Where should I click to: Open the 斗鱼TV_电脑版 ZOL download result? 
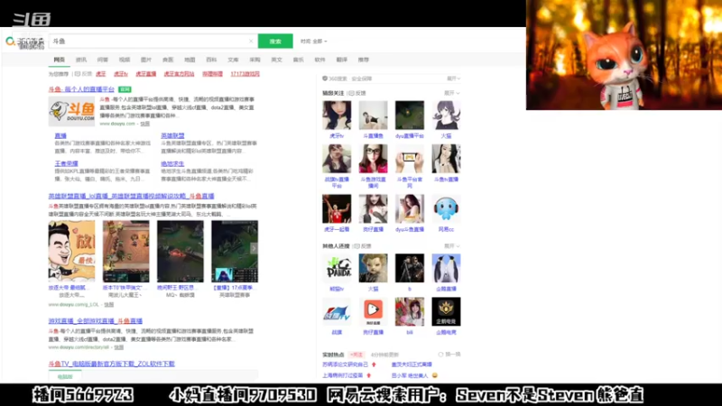(111, 364)
